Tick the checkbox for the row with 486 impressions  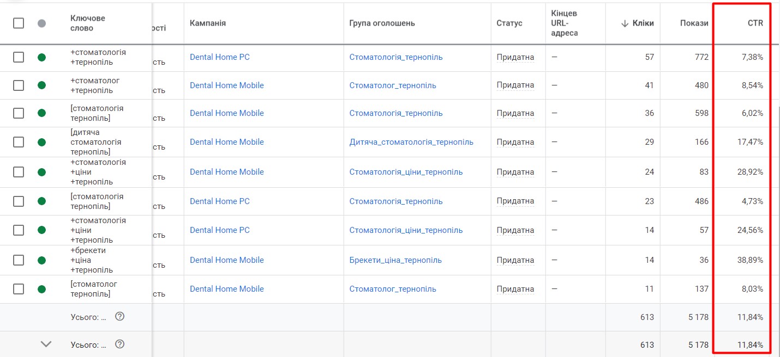19,201
